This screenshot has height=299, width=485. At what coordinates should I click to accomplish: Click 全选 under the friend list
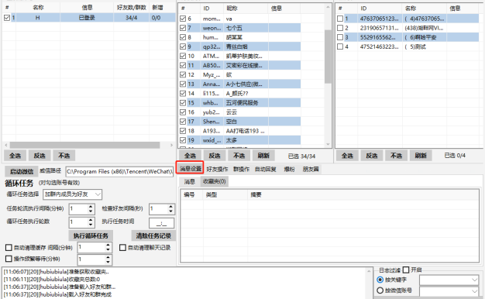tap(190, 156)
